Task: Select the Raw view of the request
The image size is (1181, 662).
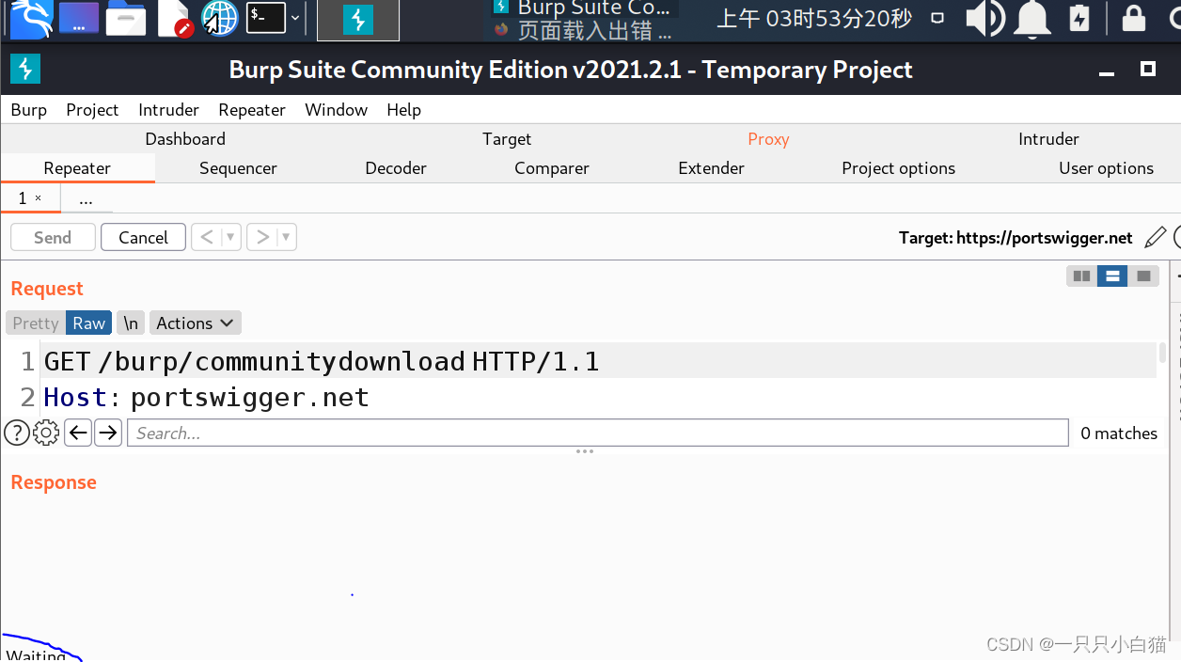Action: coord(88,323)
